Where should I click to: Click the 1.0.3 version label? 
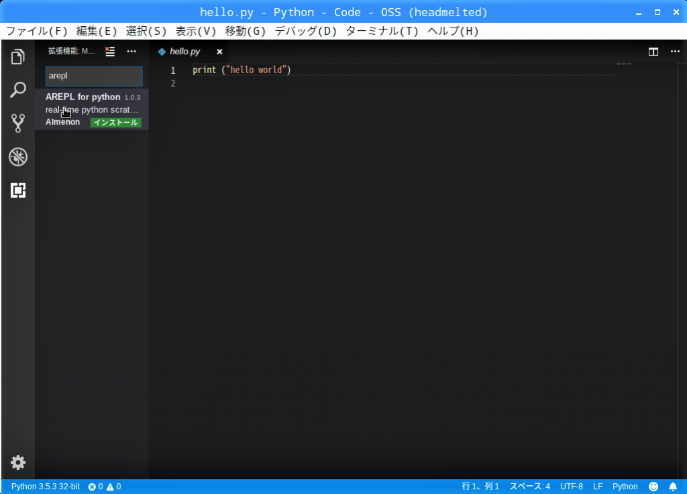132,98
